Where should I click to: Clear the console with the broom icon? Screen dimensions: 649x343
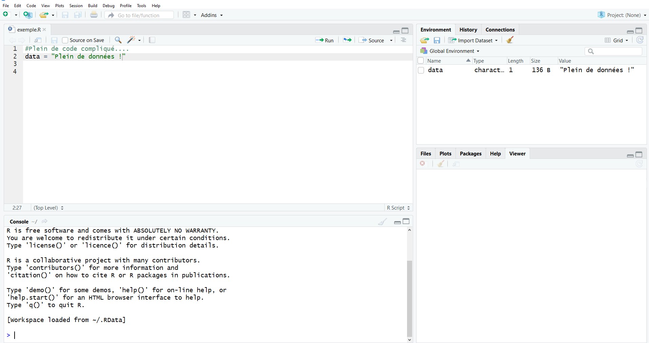382,222
